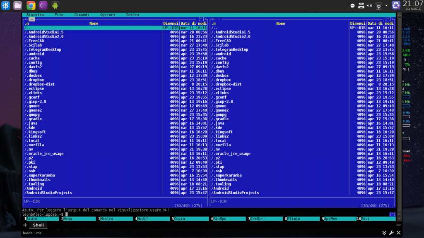The width and height of the screenshot is (424, 238).
Task: Click the printer icon in the system tray
Action: (361, 5)
